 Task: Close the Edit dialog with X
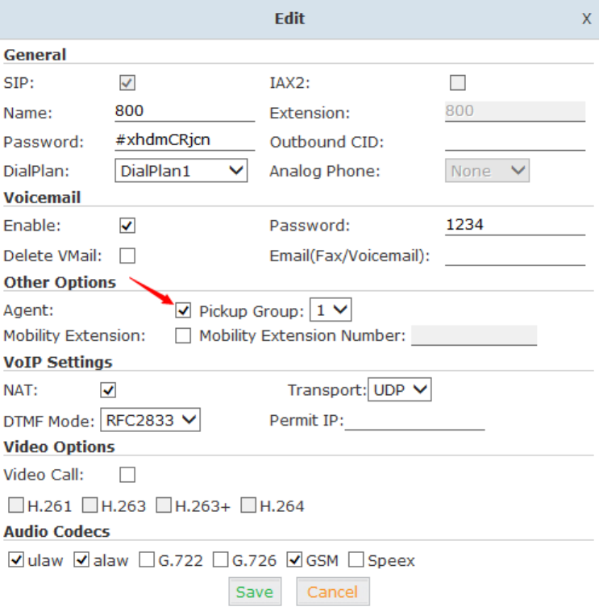pos(586,19)
